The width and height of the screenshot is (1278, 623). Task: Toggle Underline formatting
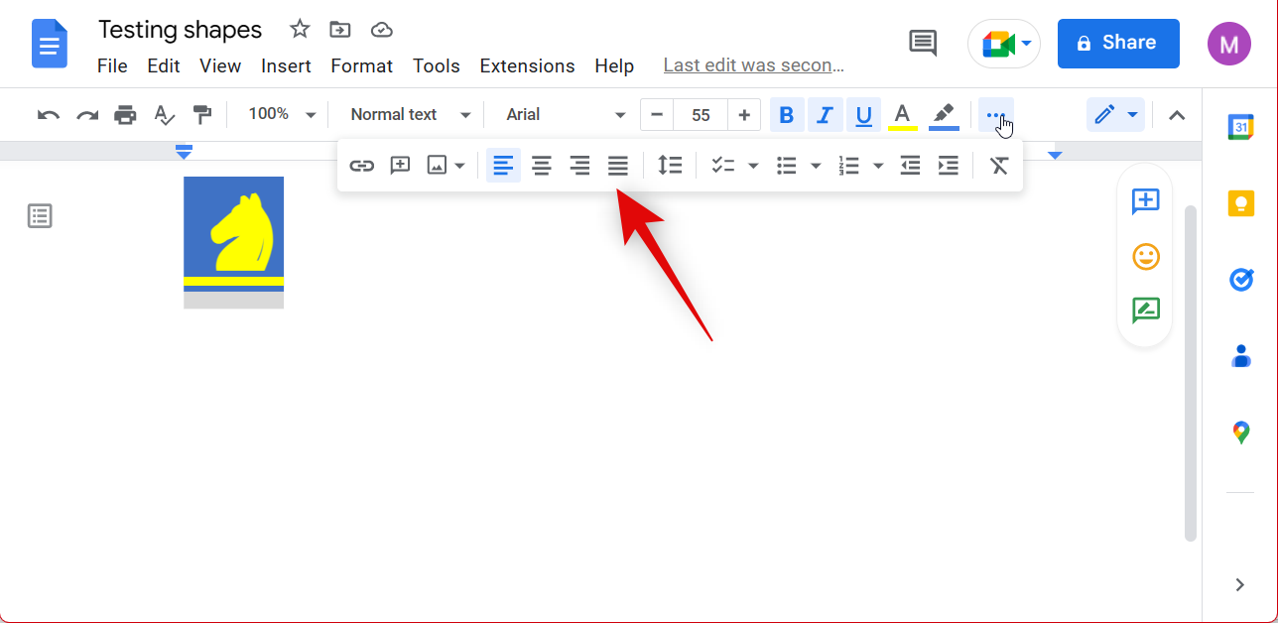click(863, 115)
